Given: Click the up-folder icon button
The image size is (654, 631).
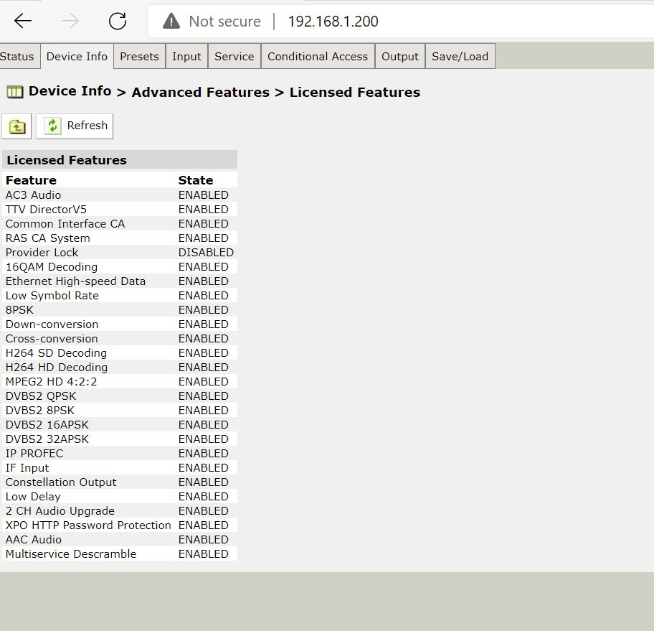Looking at the screenshot, I should coord(16,126).
